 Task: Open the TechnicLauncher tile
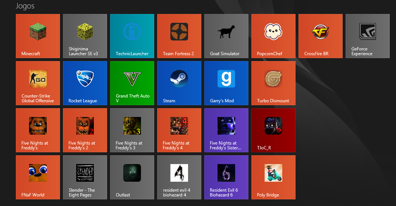(132, 36)
